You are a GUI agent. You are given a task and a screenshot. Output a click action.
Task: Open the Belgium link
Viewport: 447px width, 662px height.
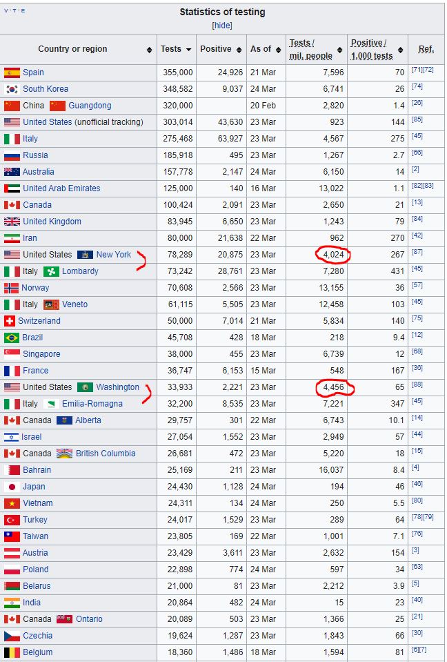coord(37,652)
